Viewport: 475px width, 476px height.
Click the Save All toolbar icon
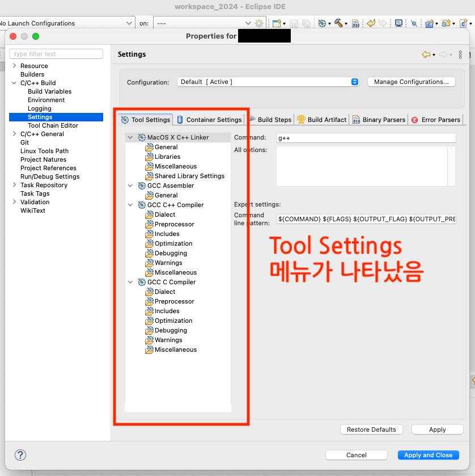[x=306, y=23]
